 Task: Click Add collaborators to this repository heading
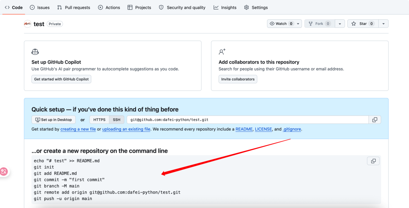259,62
